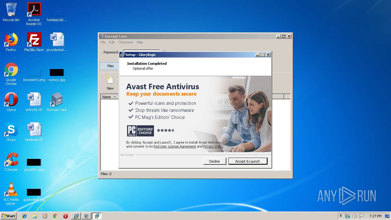Sort by the Name column header
391x220 pixels.
click(110, 97)
